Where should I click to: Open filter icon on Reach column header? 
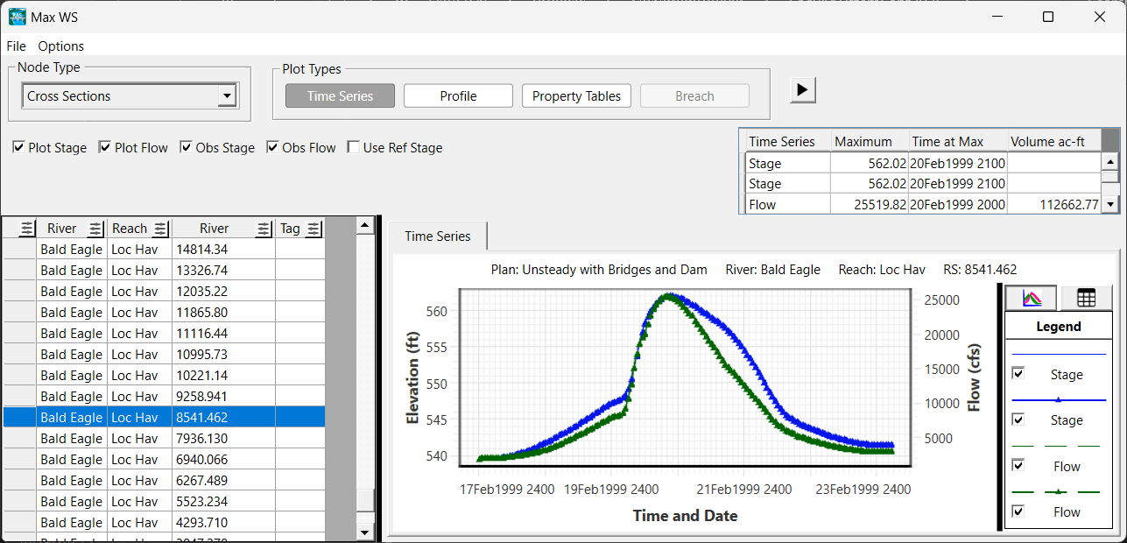coord(160,229)
